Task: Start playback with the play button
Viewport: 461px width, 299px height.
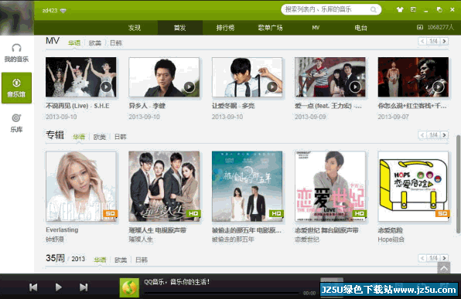Action: coord(59,287)
